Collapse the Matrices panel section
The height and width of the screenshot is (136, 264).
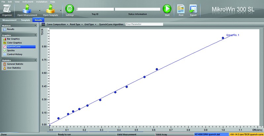[35, 25]
